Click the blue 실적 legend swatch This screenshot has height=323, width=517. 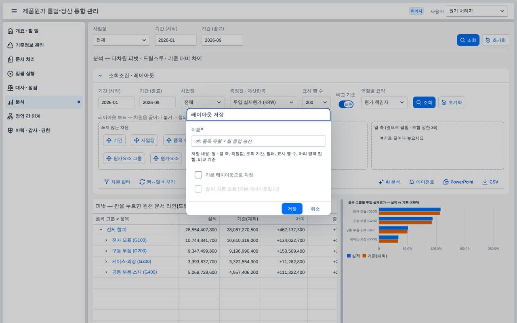pos(349,256)
